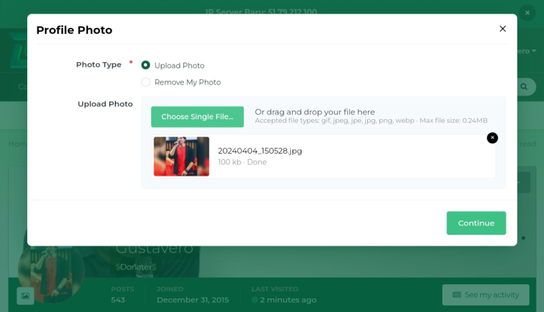
Task: Click the uploaded photo thumbnail preview
Action: [x=182, y=156]
